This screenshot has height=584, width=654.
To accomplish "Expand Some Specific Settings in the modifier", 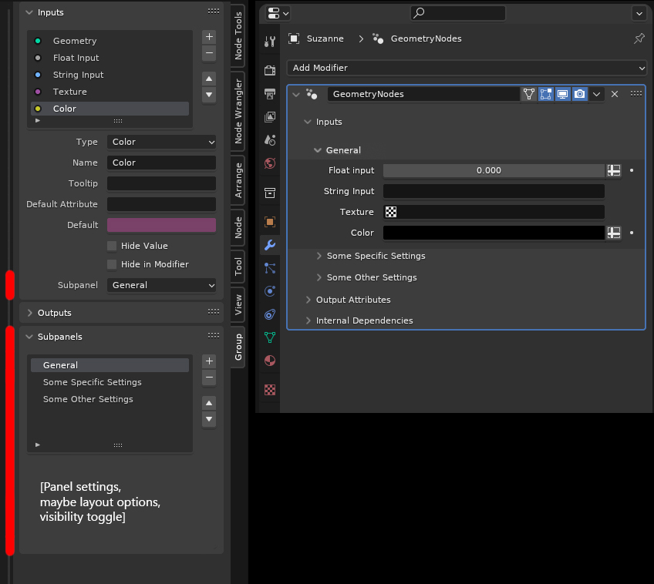I will coord(319,256).
